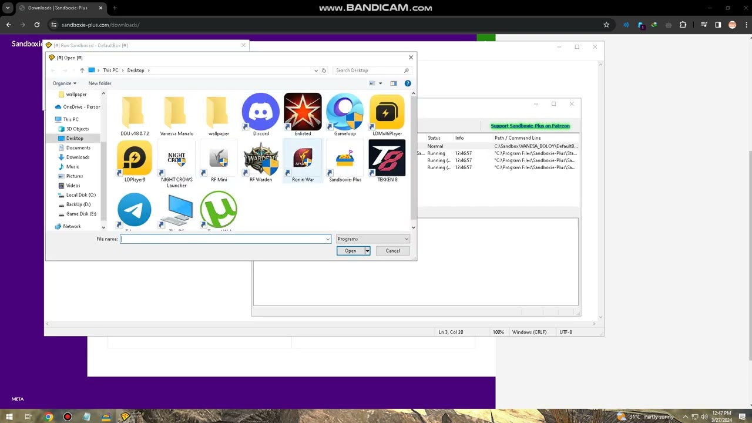Open the Programs file type dropdown
This screenshot has width=752, height=423.
[373, 239]
